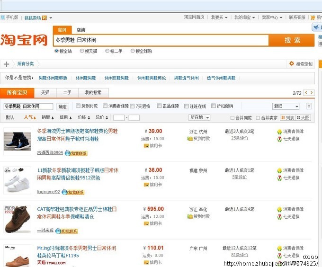The image size is (322, 267).
Task: Expand more filters double-chevron icon
Action: 309,106
